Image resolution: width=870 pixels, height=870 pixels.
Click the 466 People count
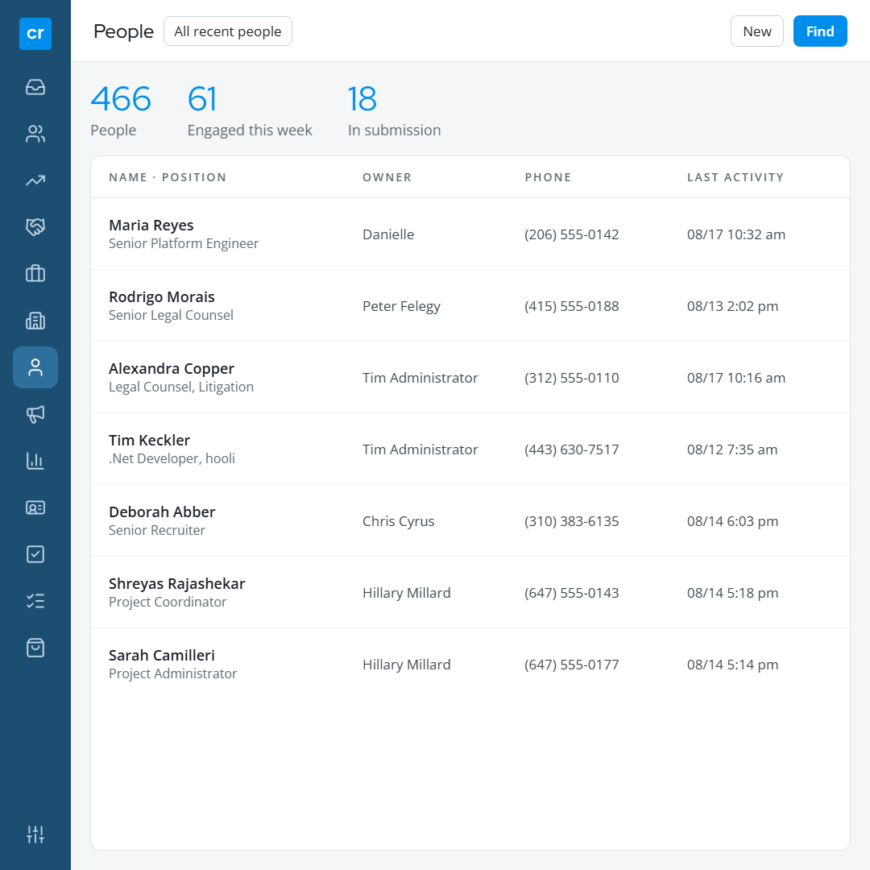pyautogui.click(x=121, y=110)
